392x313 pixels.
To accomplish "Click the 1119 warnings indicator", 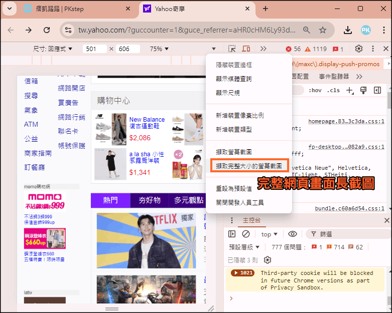I will (316, 49).
